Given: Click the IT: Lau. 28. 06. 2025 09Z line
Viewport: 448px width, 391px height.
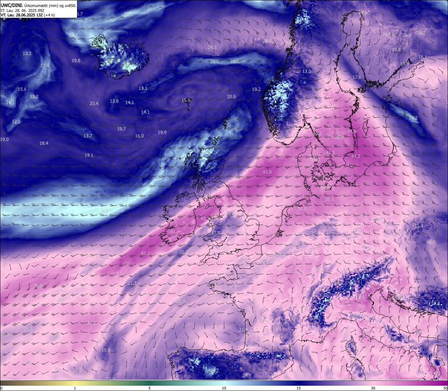Looking at the screenshot, I should 22,11.
